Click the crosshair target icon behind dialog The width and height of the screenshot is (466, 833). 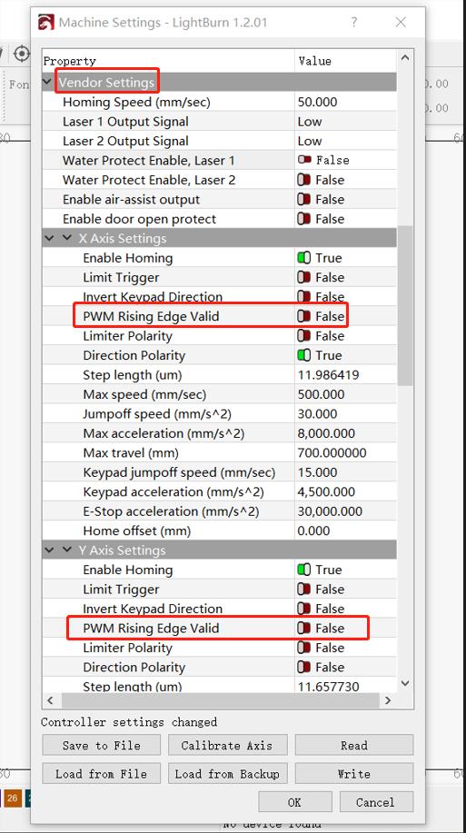(21, 54)
